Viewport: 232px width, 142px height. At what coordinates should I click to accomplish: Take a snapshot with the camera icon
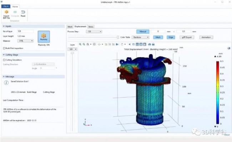click(150, 44)
